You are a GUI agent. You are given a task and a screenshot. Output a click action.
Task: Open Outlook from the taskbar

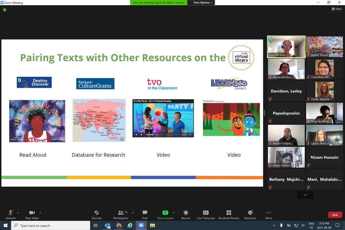tap(107, 226)
